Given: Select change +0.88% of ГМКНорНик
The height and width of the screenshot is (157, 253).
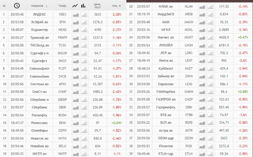Looking at the screenshot, I should pyautogui.click(x=243, y=92).
